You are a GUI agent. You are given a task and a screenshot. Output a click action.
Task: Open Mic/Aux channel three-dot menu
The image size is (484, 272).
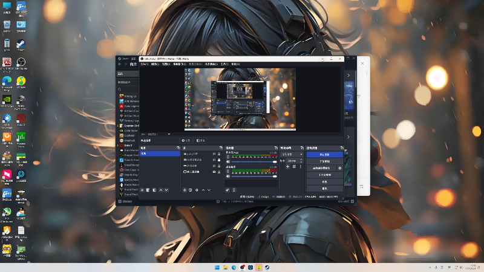click(x=228, y=157)
